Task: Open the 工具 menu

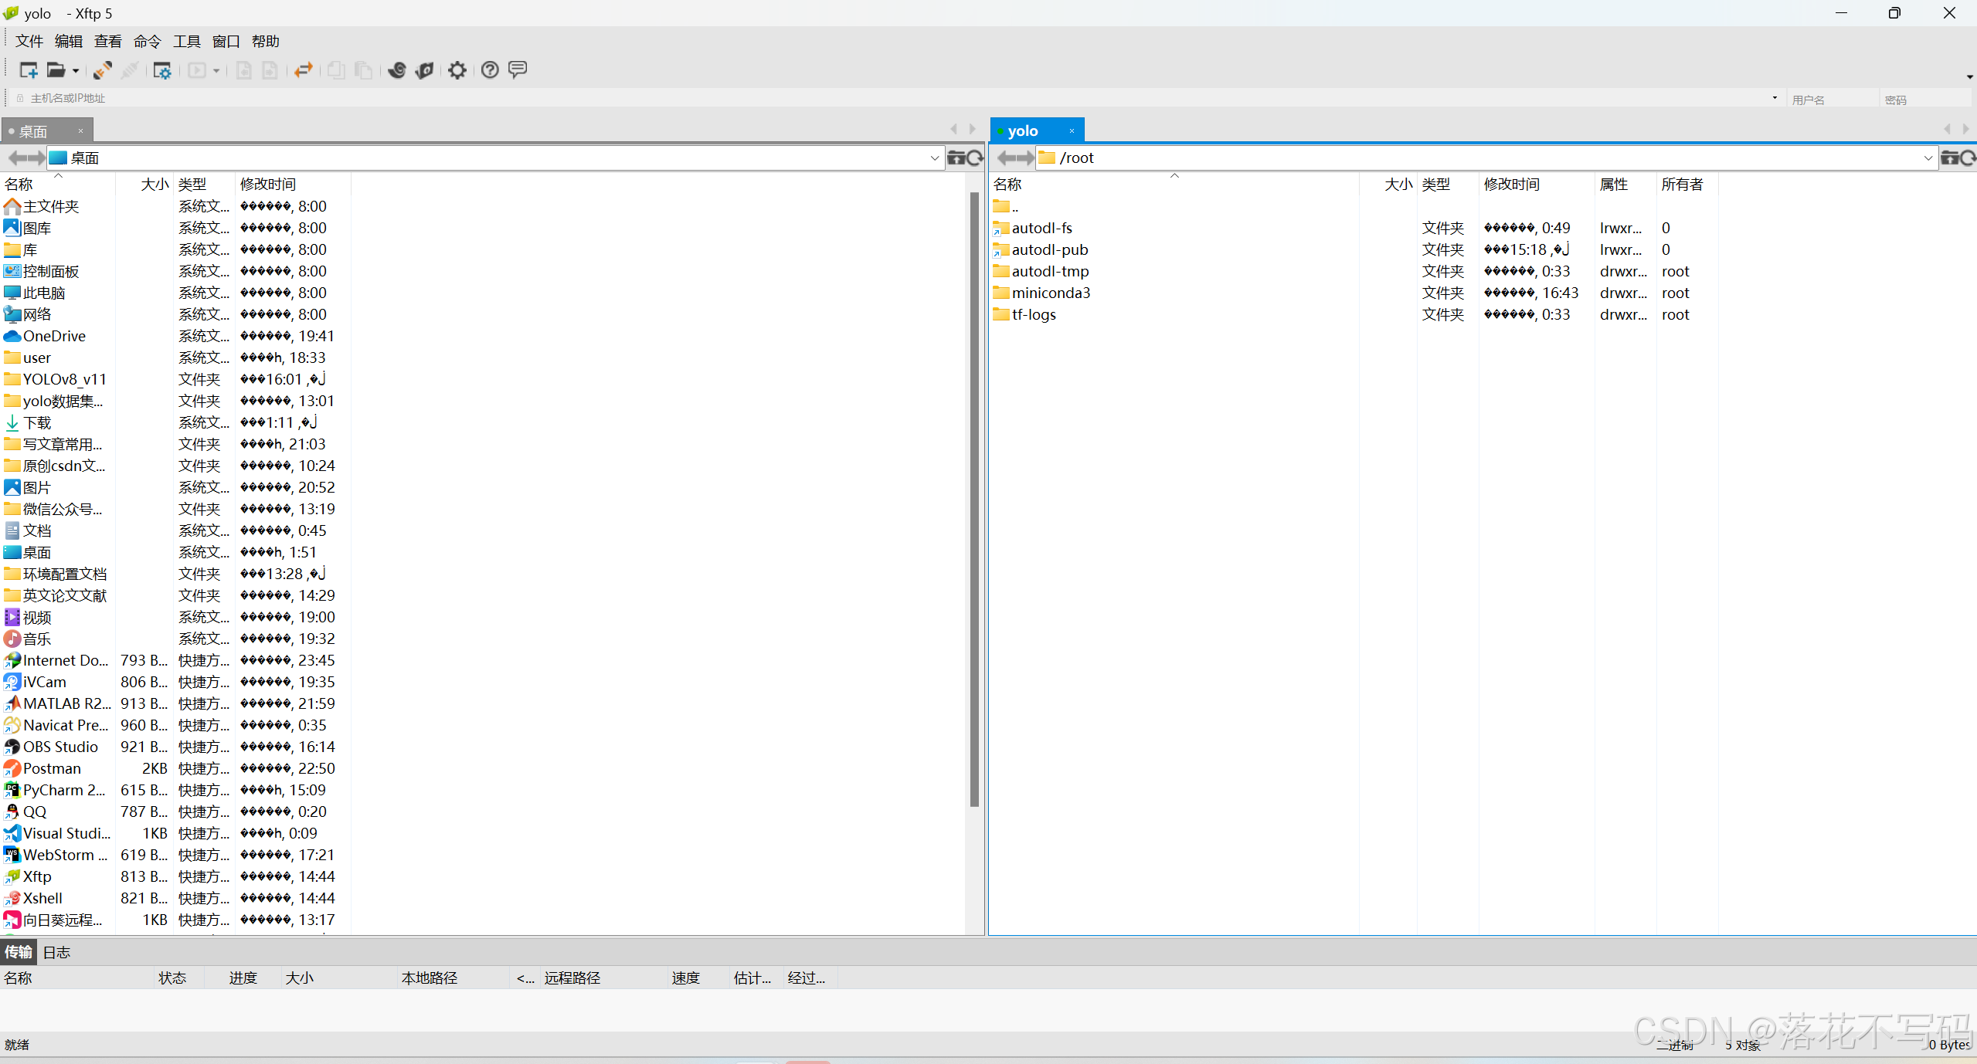Action: coord(187,42)
